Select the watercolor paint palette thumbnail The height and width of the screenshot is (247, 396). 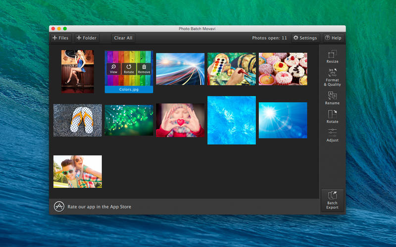click(231, 69)
